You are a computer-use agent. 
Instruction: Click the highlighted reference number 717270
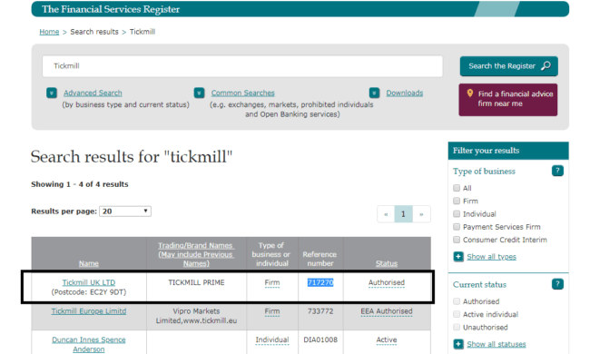(320, 282)
